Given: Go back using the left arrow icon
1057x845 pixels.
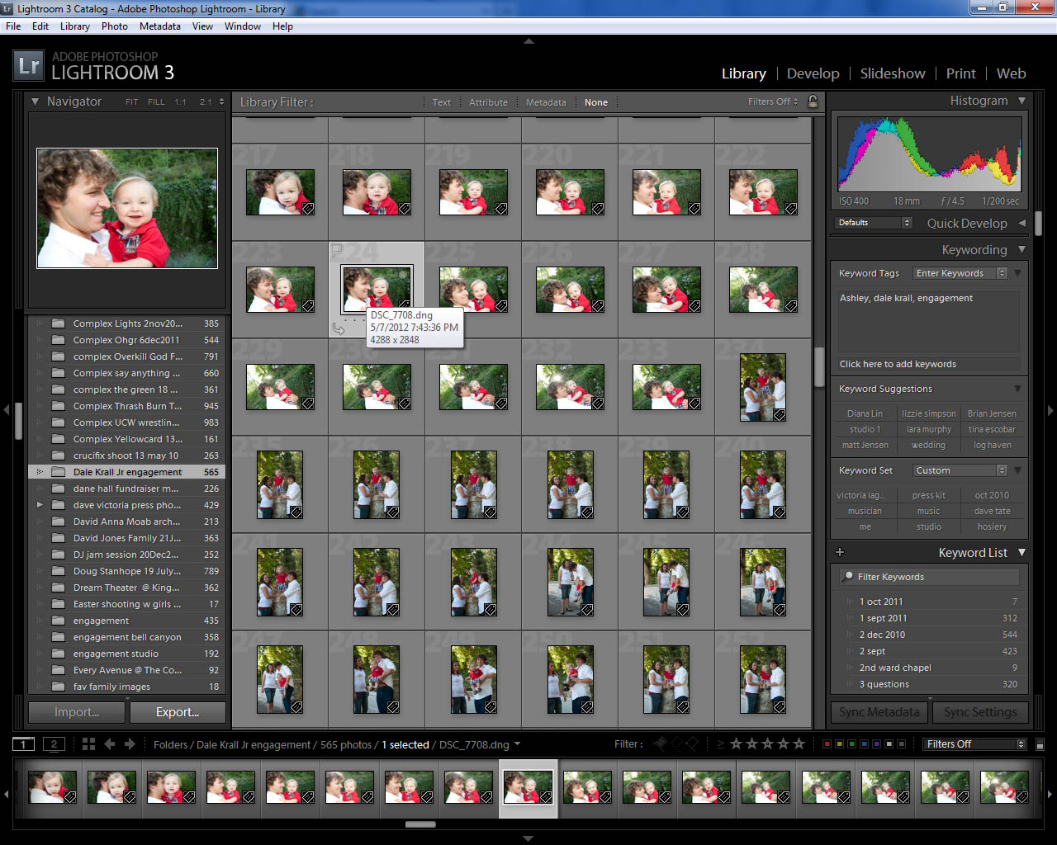Looking at the screenshot, I should coord(109,744).
